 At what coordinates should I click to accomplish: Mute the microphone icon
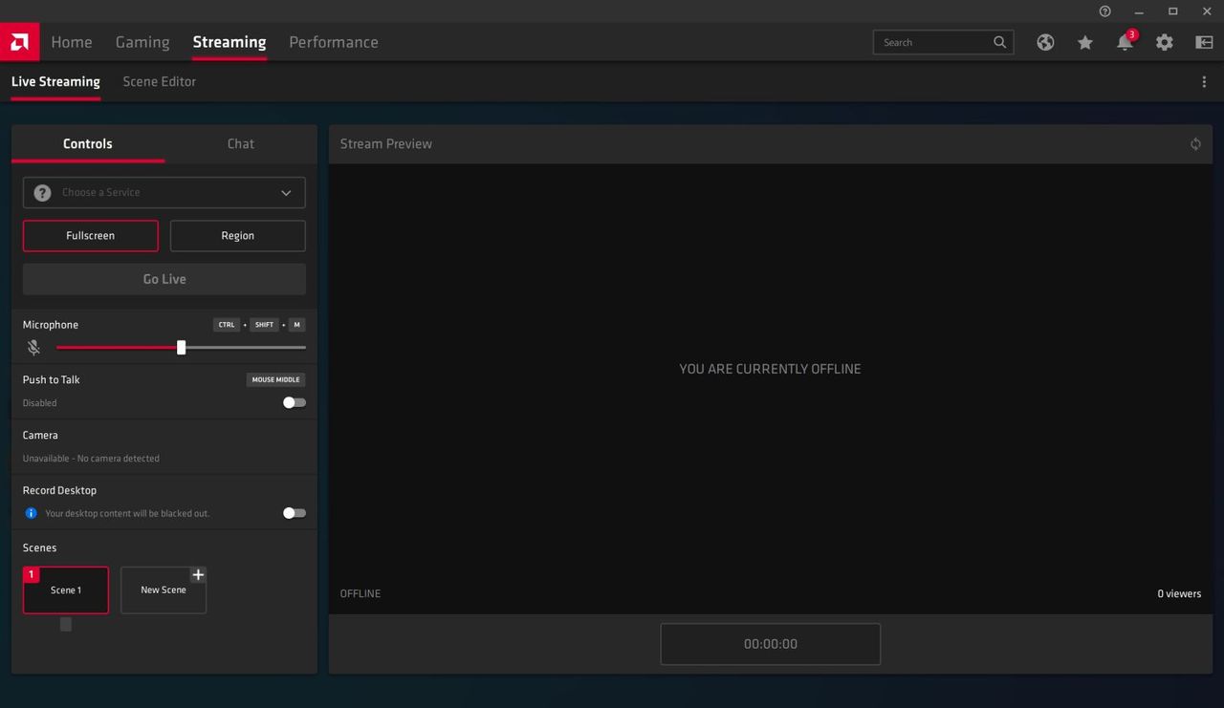pyautogui.click(x=33, y=348)
